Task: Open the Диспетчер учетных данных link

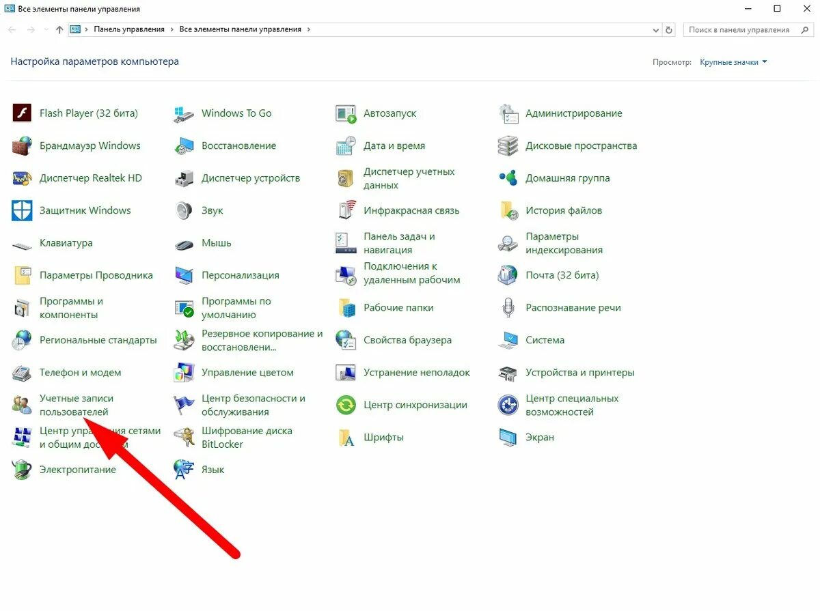Action: tap(409, 178)
